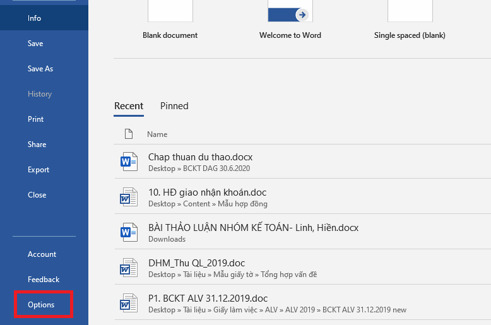Screen dimensions: 491x325
Task: Sort recent files by Name header
Action: coord(157,134)
